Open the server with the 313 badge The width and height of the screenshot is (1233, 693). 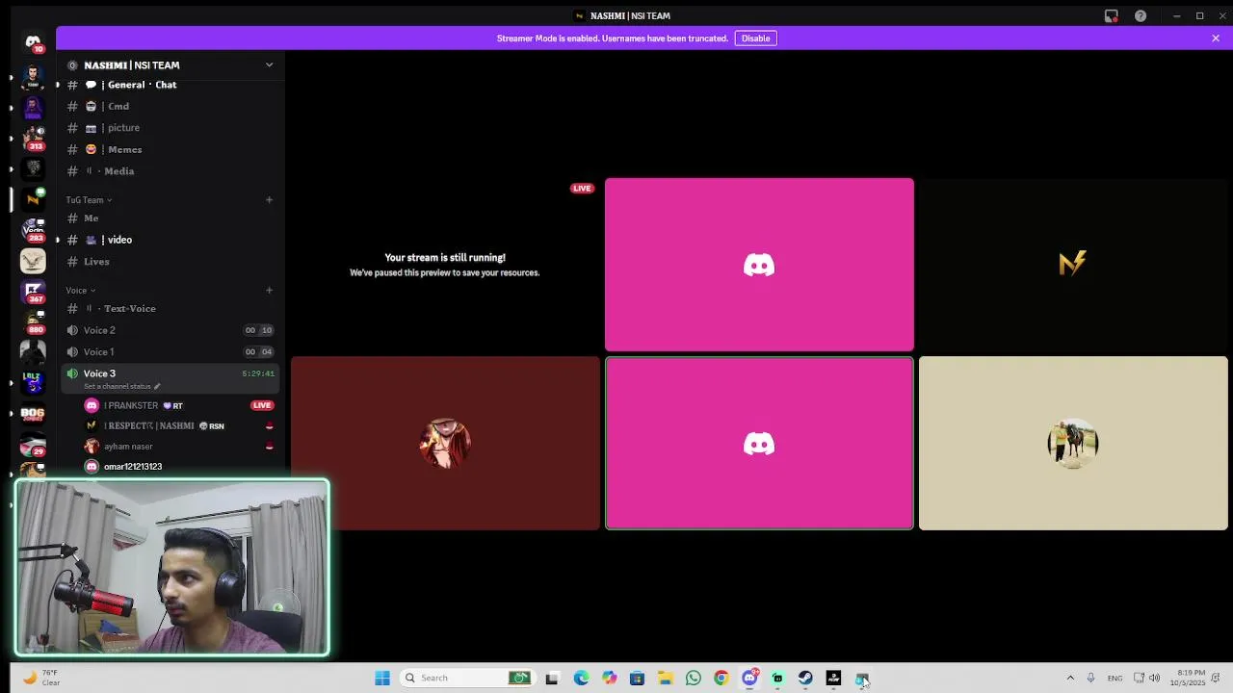tap(33, 138)
